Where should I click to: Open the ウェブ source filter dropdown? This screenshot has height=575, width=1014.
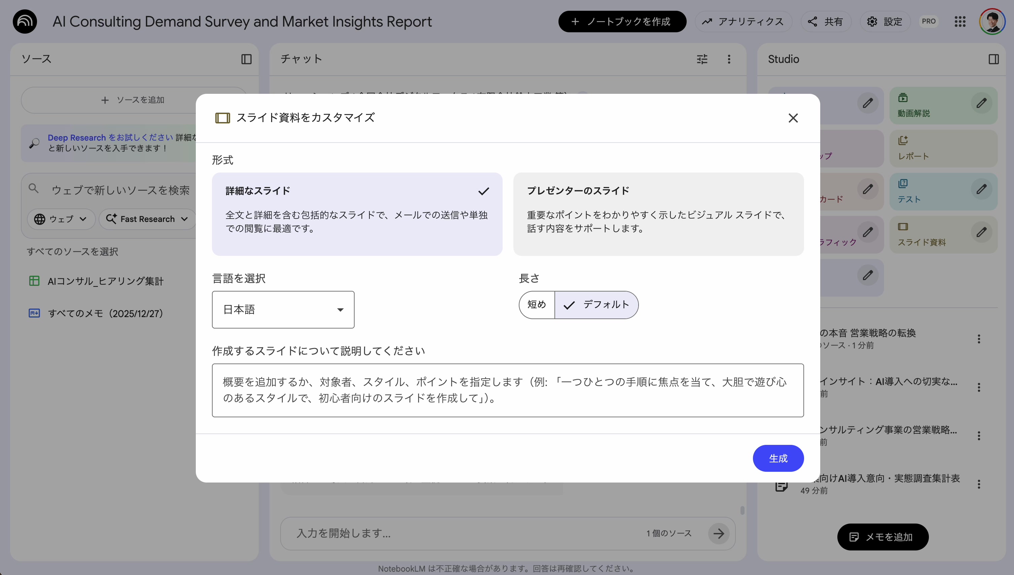pyautogui.click(x=61, y=219)
